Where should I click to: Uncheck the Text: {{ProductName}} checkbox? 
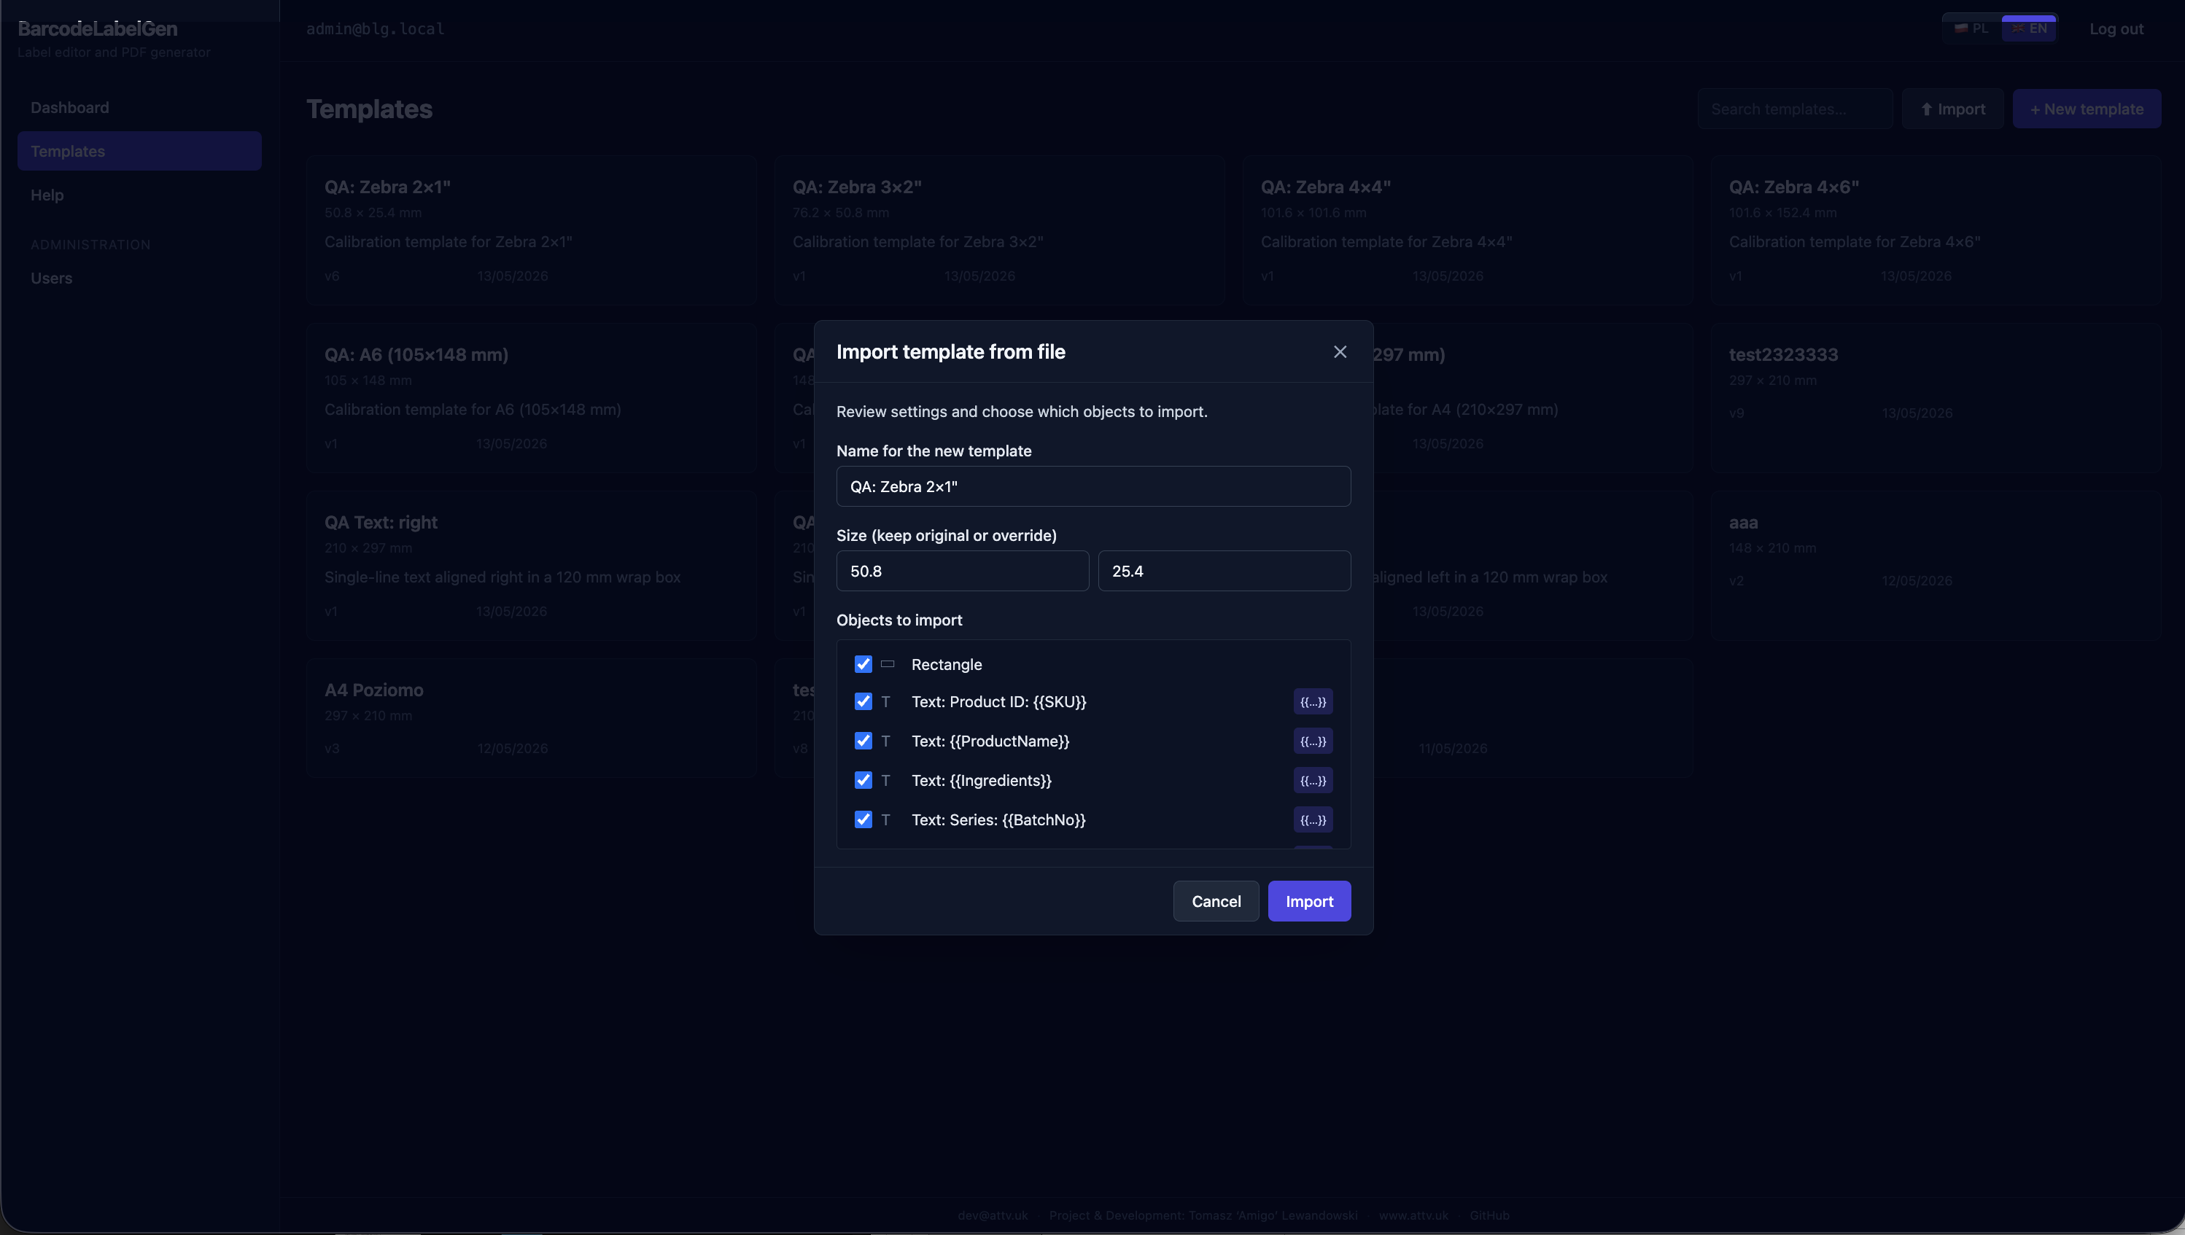point(863,741)
